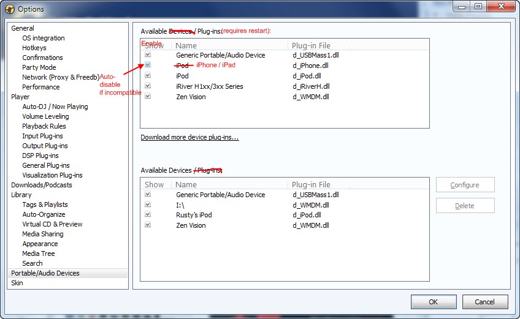Viewport: 520px width, 319px height.
Task: Toggle checkbox for I:\ device
Action: [147, 205]
